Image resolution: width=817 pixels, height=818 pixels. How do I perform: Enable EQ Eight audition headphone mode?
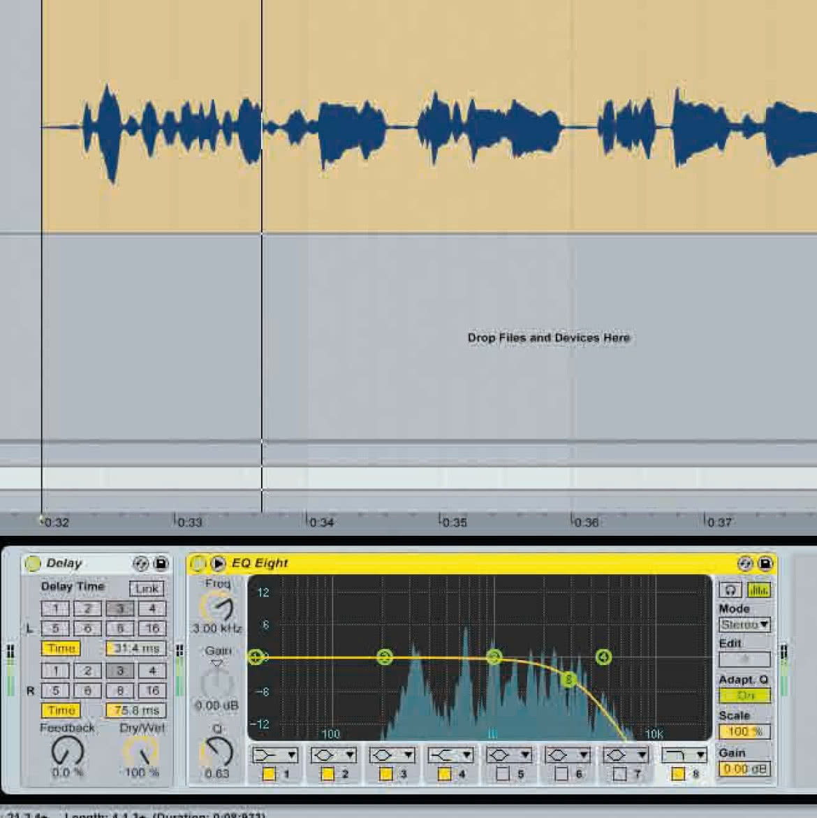pos(730,590)
